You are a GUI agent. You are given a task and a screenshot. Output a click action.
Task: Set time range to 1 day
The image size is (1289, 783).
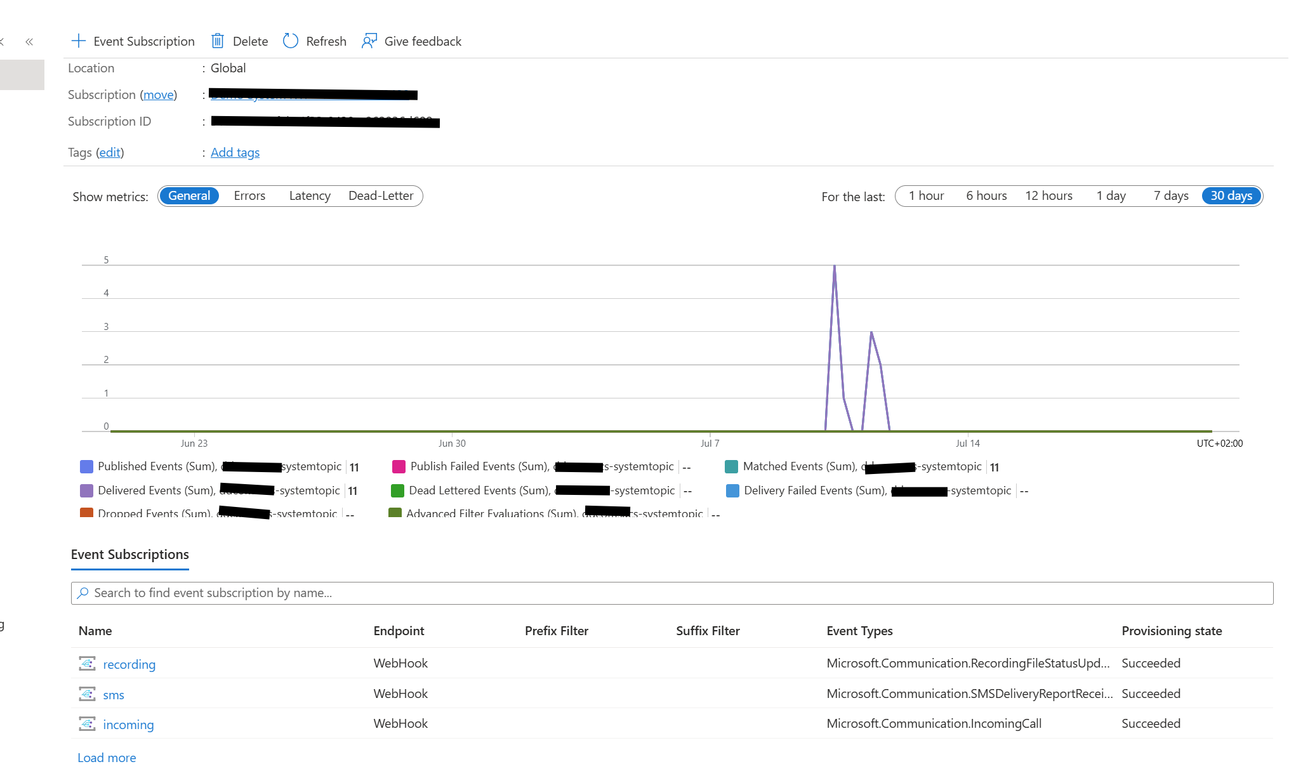(1111, 196)
